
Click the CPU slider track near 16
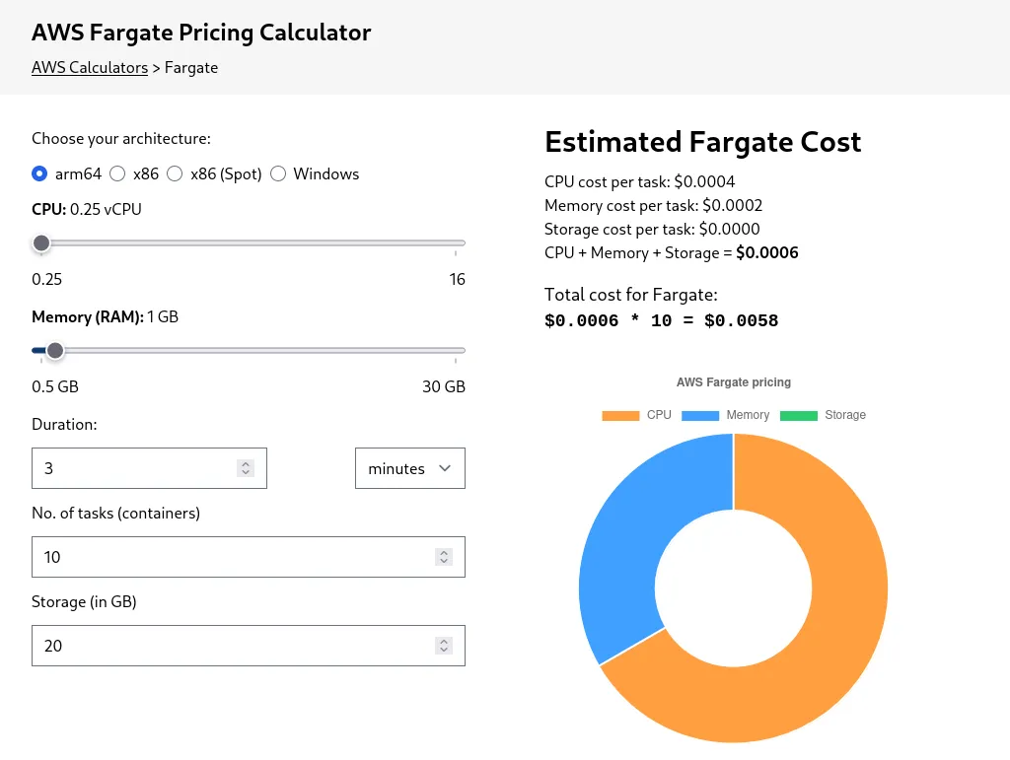(x=455, y=243)
